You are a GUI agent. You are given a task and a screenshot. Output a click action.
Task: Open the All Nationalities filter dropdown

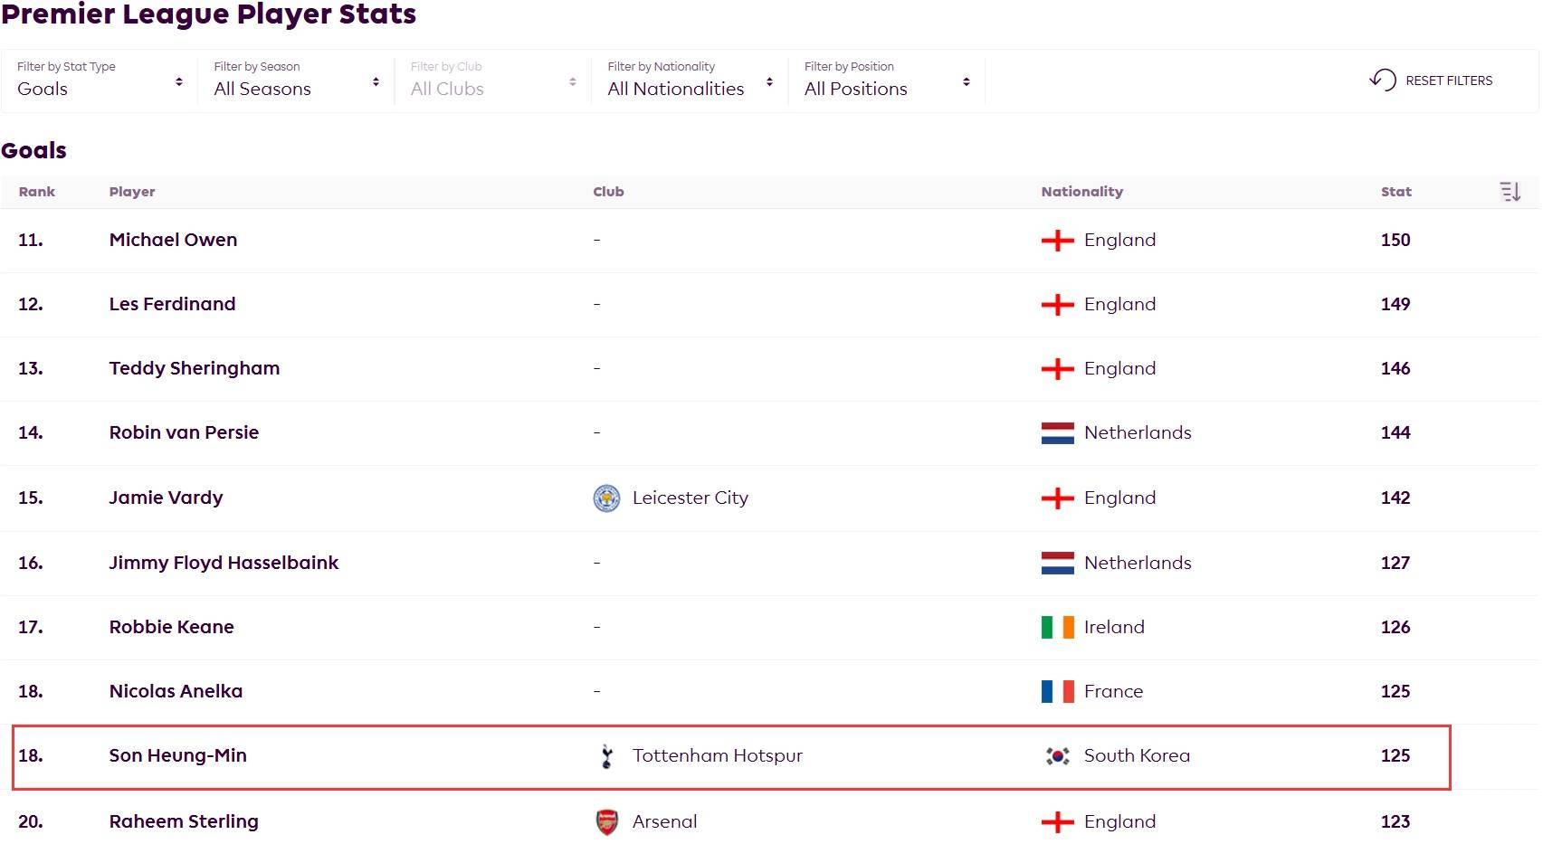click(690, 81)
